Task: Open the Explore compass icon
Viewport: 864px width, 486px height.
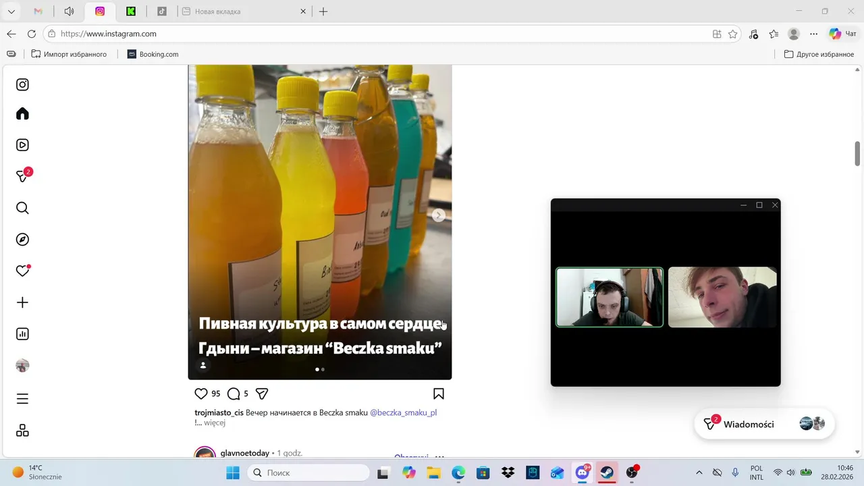Action: [22, 240]
